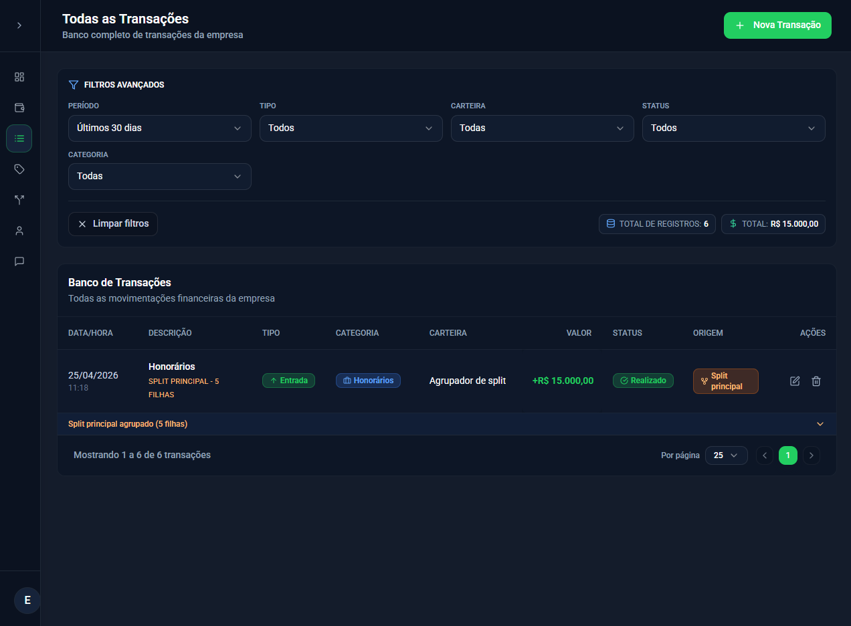Image resolution: width=851 pixels, height=626 pixels.
Task: Click the Ações column header
Action: coord(813,333)
